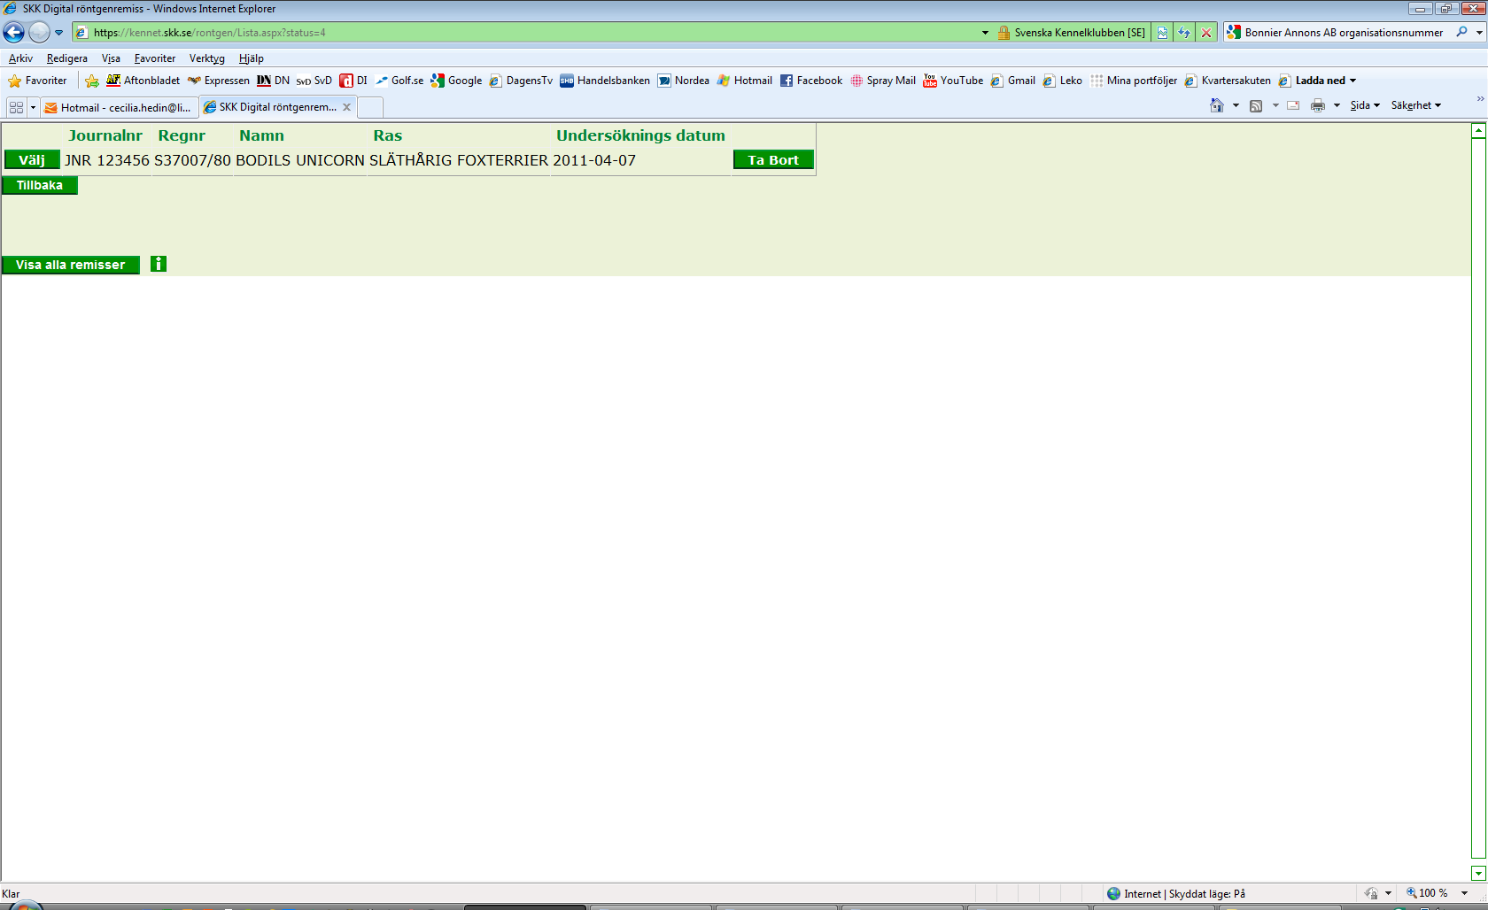Screen dimensions: 1488x910
Task: Expand the Home button dropdown arrow
Action: pos(1236,105)
